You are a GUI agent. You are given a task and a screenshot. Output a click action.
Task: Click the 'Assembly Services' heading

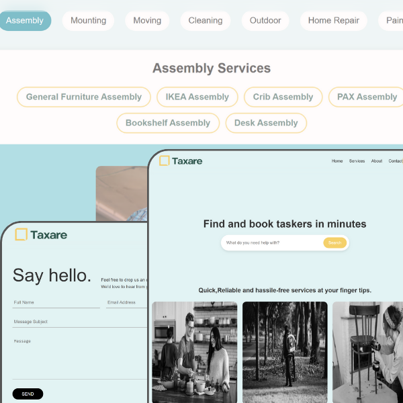[212, 69]
